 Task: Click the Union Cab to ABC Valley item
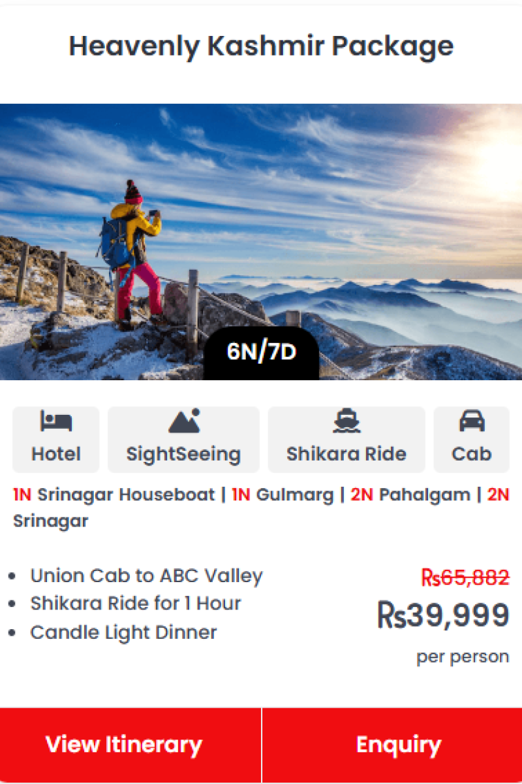146,576
